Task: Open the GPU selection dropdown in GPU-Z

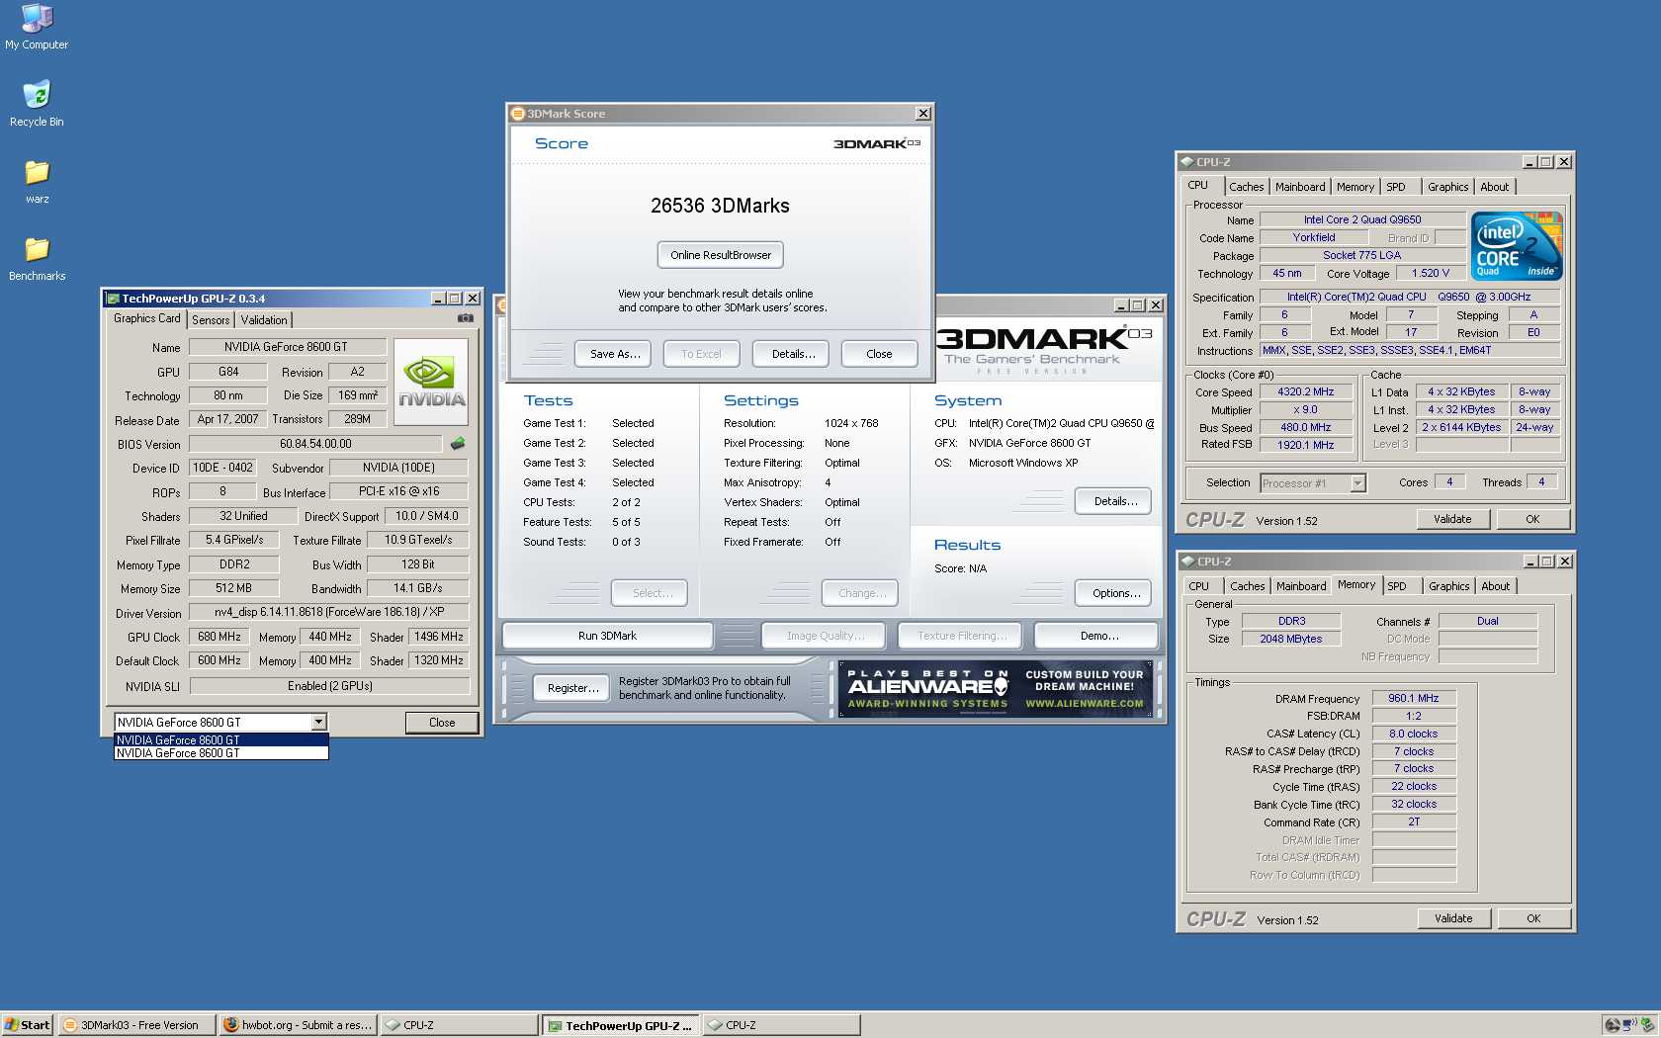Action: tap(318, 723)
